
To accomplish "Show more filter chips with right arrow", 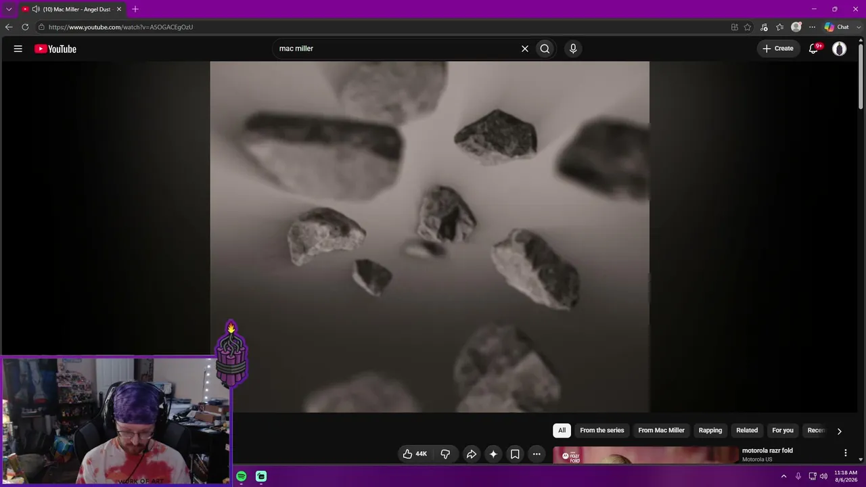I will [840, 431].
